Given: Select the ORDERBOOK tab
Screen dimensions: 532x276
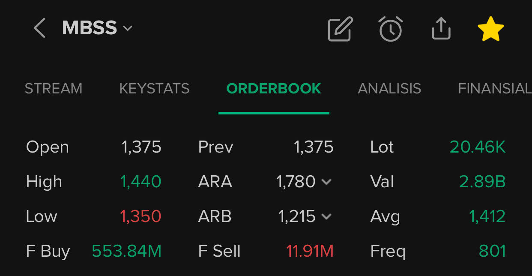Looking at the screenshot, I should pyautogui.click(x=274, y=89).
